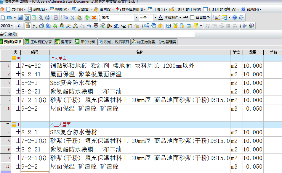The height and width of the screenshot is (173, 282).
Task: Click the Copy icon
Action: click(65, 17)
